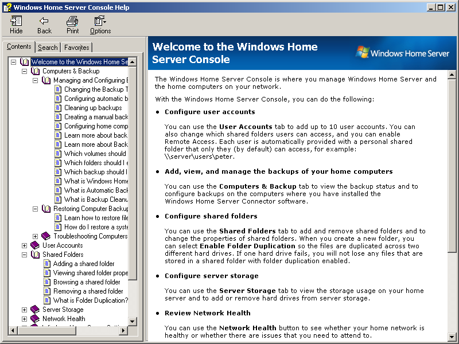Expand the Server Storage tree node
The width and height of the screenshot is (459, 344).
pos(24,310)
